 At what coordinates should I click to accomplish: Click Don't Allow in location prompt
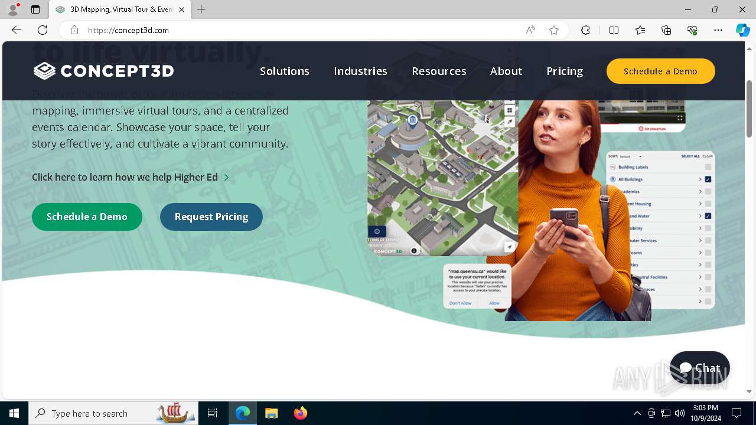tap(460, 303)
